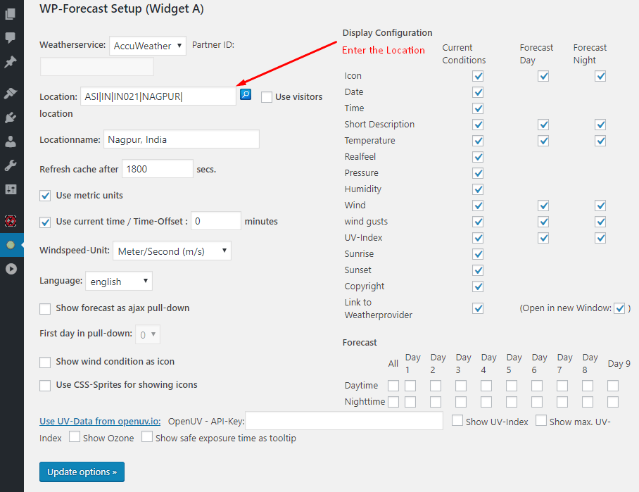Click the red plugin icon in the sidebar
The width and height of the screenshot is (639, 492).
tap(12, 221)
